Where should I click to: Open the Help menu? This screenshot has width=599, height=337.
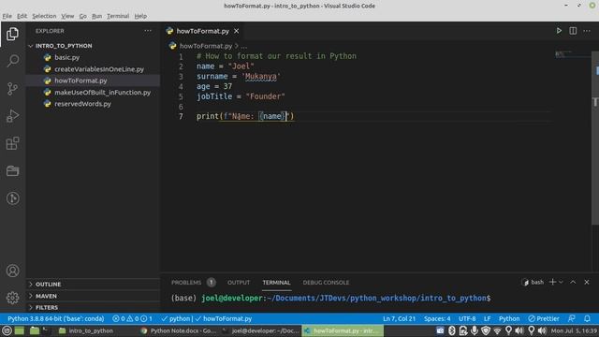tap(140, 16)
